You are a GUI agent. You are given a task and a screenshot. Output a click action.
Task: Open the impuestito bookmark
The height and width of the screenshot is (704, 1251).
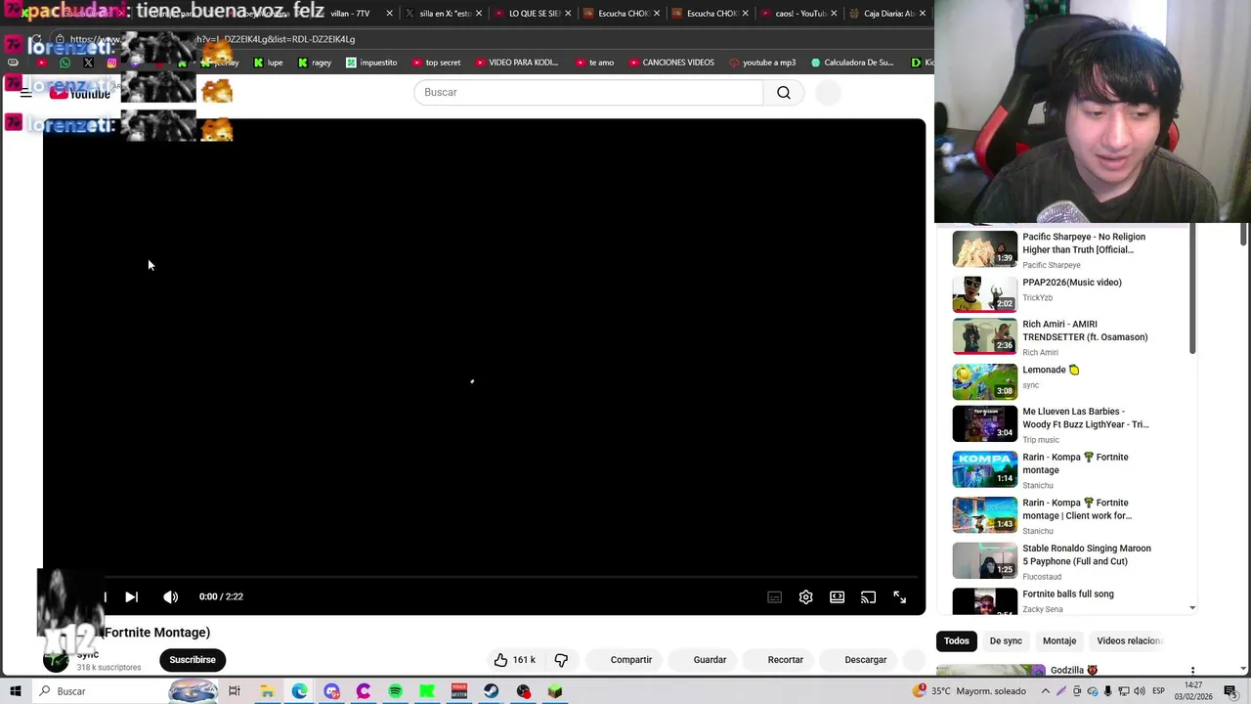(x=371, y=63)
